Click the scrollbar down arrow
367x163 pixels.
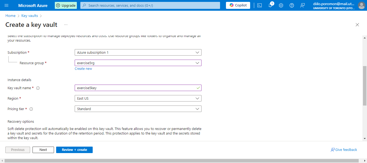click(x=365, y=139)
